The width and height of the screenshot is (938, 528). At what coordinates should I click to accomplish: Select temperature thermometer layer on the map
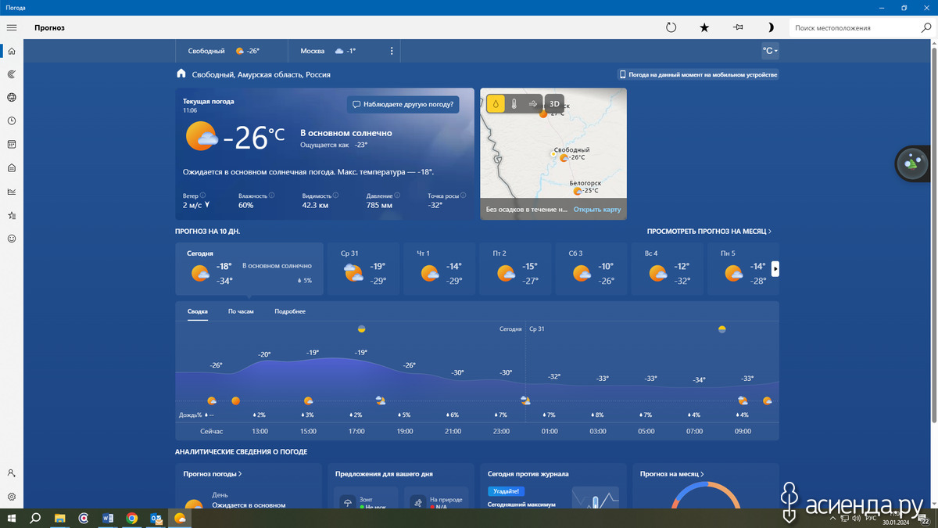coord(514,103)
